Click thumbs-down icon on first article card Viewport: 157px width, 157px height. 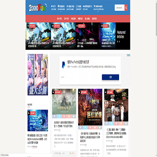coord(73,153)
